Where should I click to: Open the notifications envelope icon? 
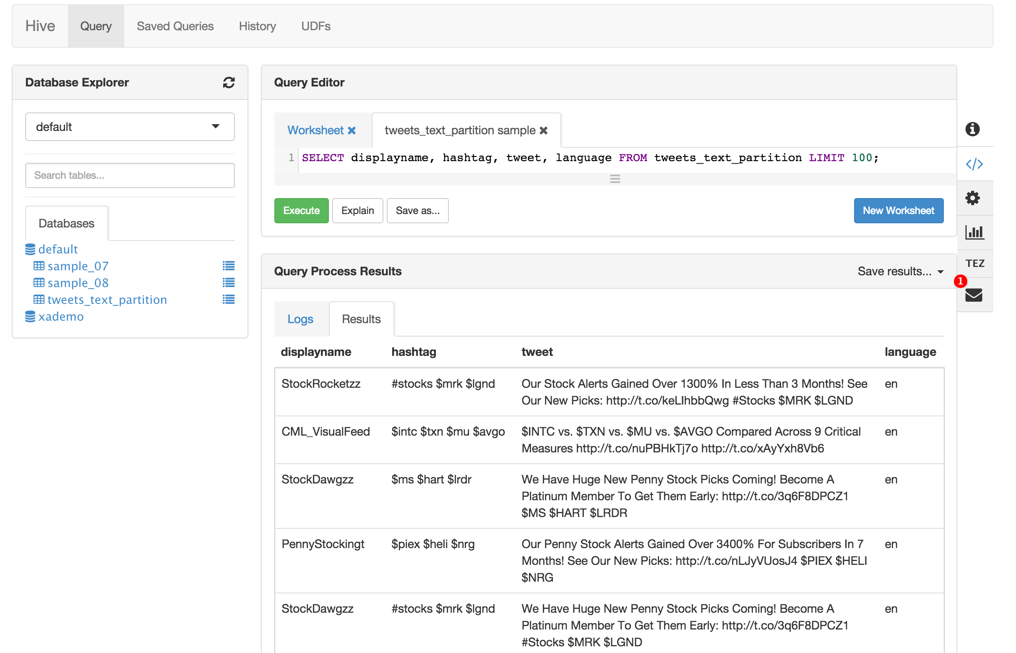point(973,295)
